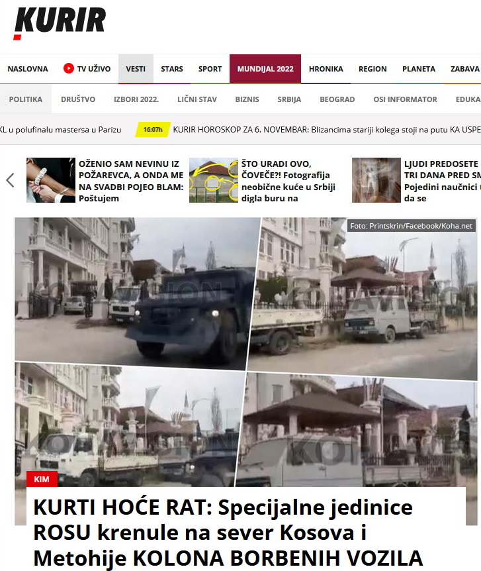Select the Izbori 2022. subcategory tab
This screenshot has width=481, height=571.
(136, 99)
